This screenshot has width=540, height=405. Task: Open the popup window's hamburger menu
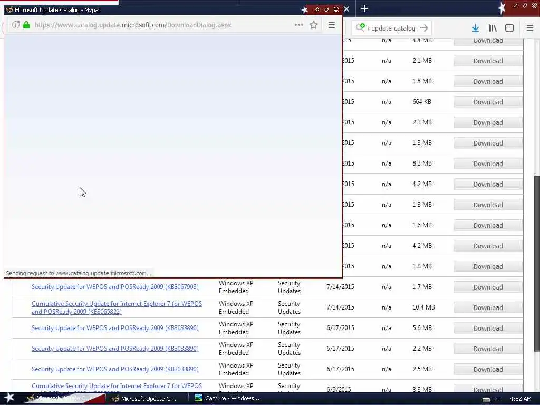tap(332, 25)
